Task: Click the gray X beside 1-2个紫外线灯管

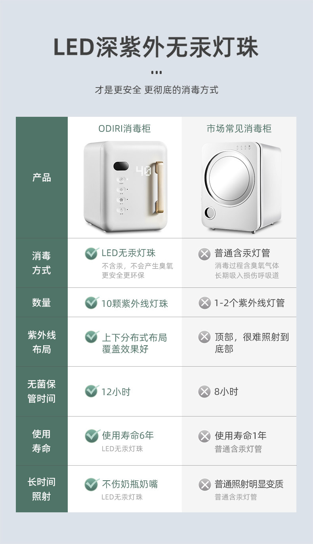Action: tap(204, 303)
